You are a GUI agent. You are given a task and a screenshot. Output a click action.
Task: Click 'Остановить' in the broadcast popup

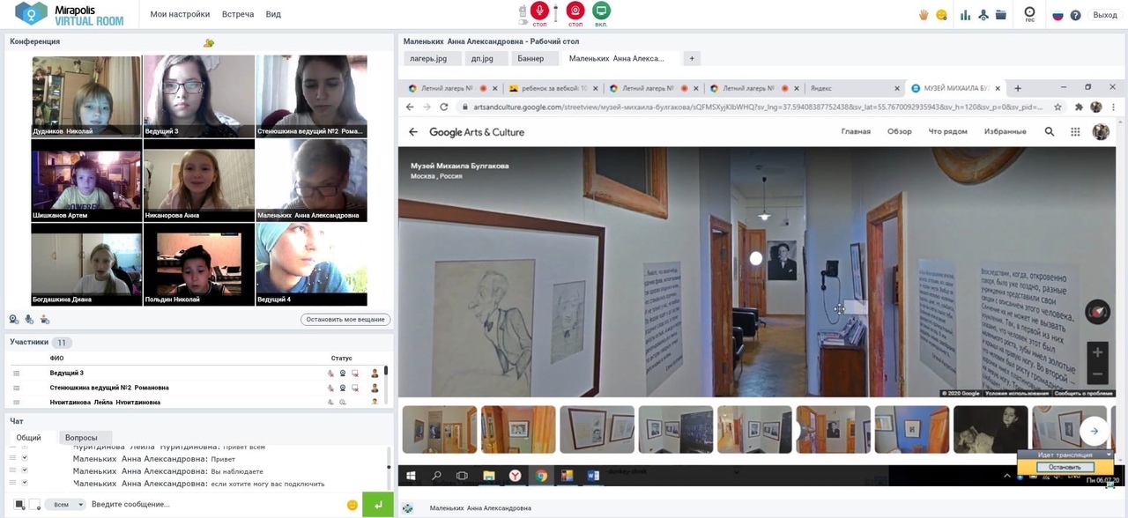coord(1065,467)
